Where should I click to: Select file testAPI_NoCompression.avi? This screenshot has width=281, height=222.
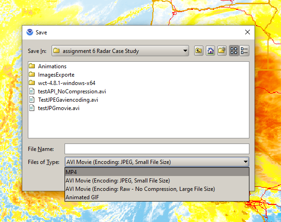pyautogui.click(x=71, y=91)
